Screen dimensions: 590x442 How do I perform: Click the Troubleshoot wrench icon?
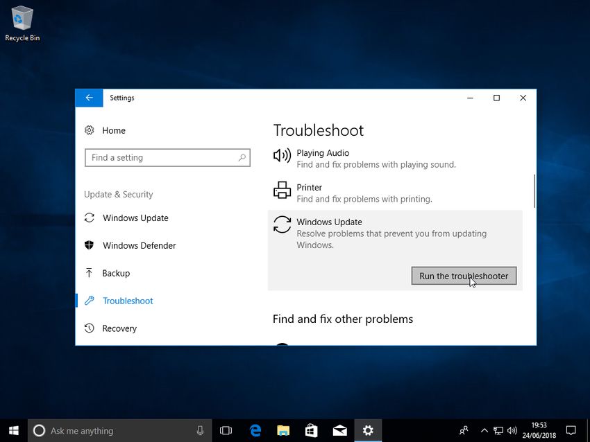click(89, 301)
